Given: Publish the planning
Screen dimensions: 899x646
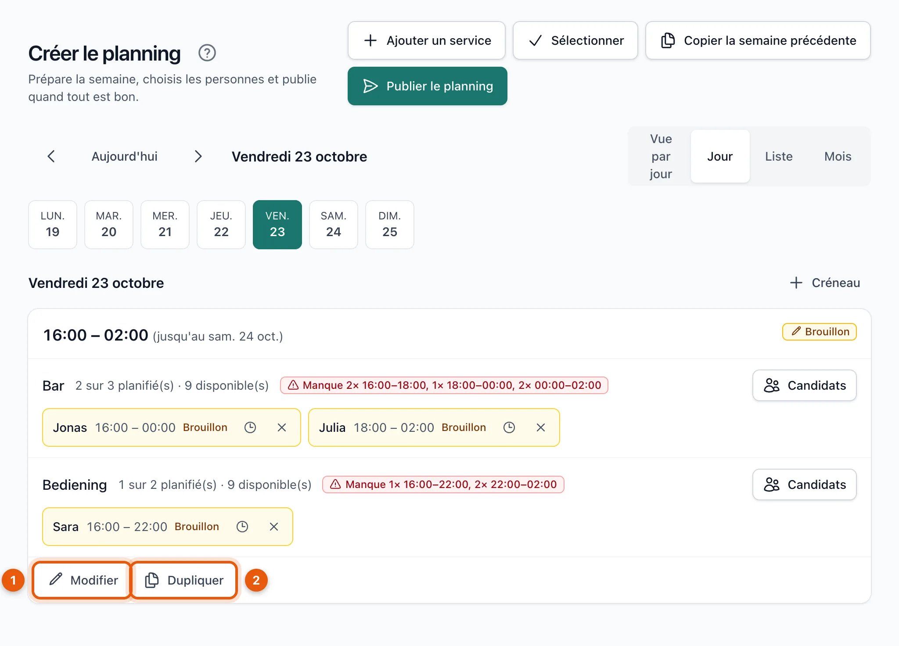Looking at the screenshot, I should pos(428,86).
